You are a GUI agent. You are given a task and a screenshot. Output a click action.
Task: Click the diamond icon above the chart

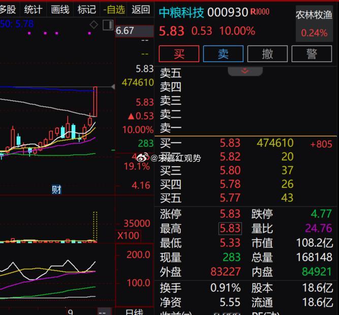tap(94, 24)
